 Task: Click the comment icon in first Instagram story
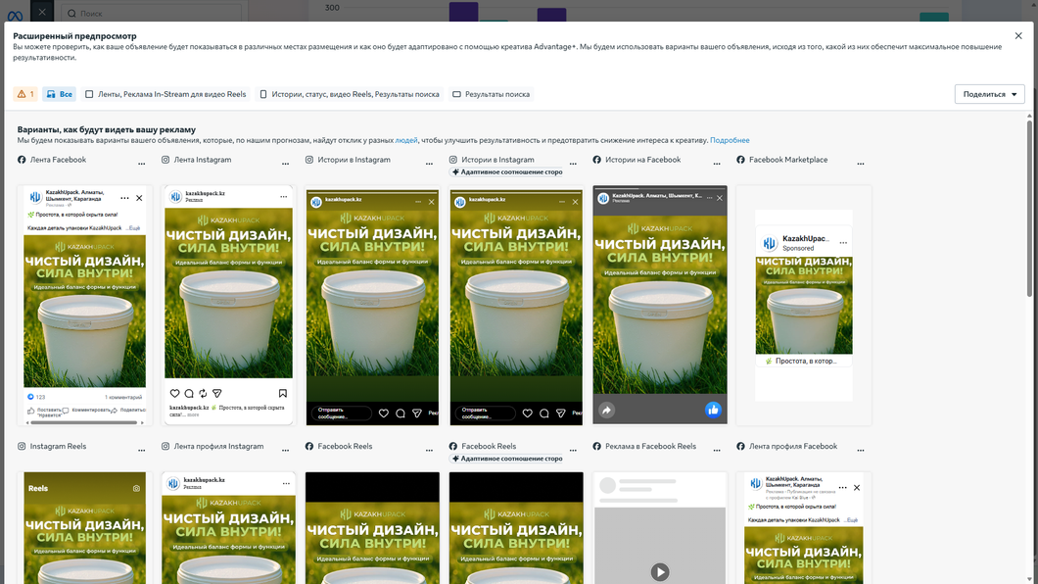pos(401,414)
